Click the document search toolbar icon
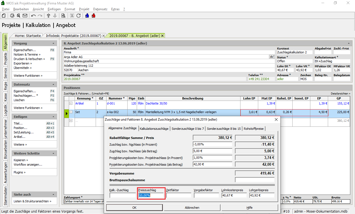355x214 pixels. (63, 16)
